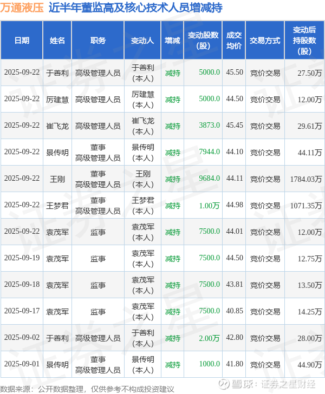325x394 pixels.
Task: Click the 9684.0 shares value
Action: coord(209,178)
